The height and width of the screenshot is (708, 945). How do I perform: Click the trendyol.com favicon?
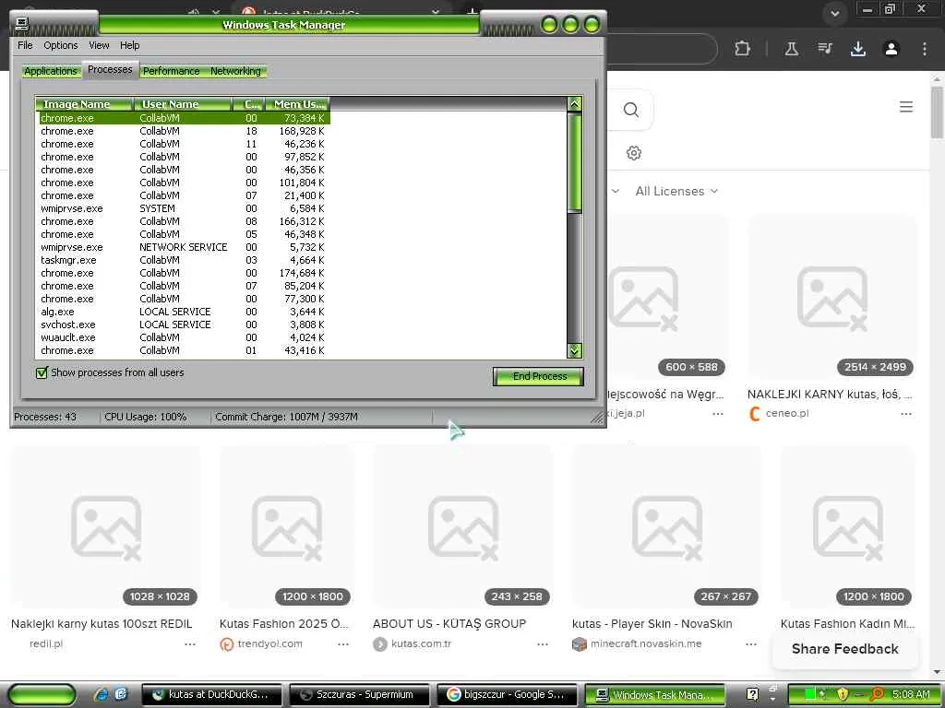[x=227, y=644]
